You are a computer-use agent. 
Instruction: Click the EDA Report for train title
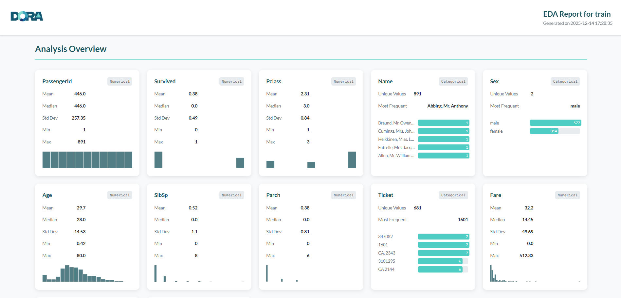(577, 14)
